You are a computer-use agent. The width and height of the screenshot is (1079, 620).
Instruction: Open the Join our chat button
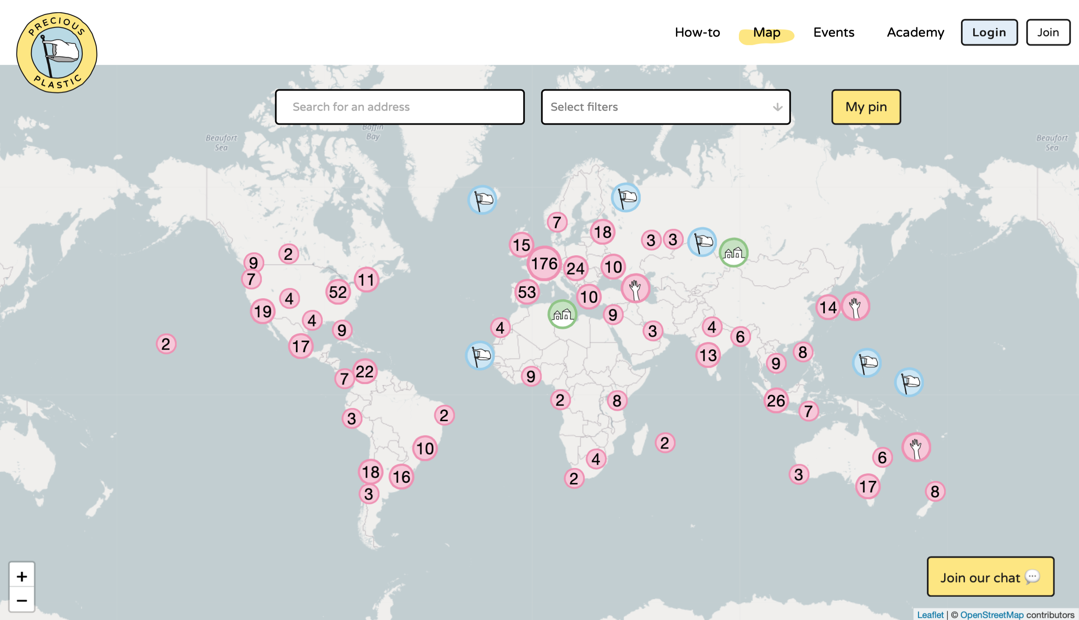[990, 577]
